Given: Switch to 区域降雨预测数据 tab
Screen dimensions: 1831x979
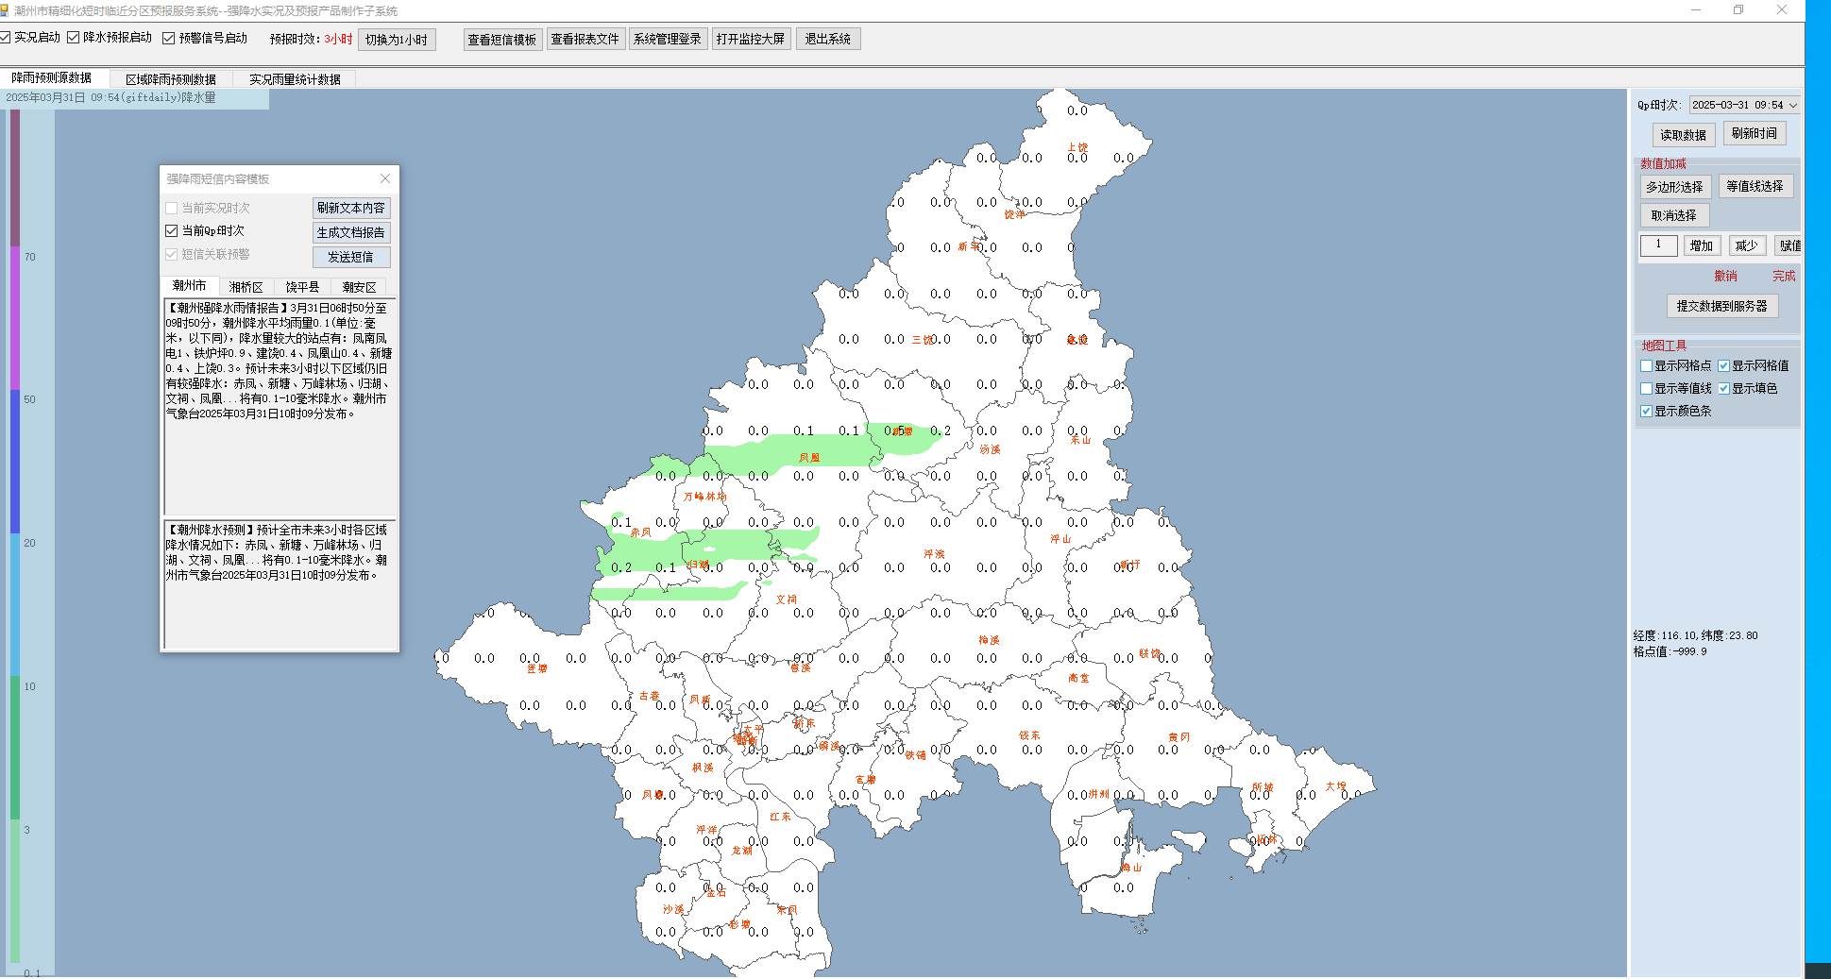Looking at the screenshot, I should [x=171, y=79].
